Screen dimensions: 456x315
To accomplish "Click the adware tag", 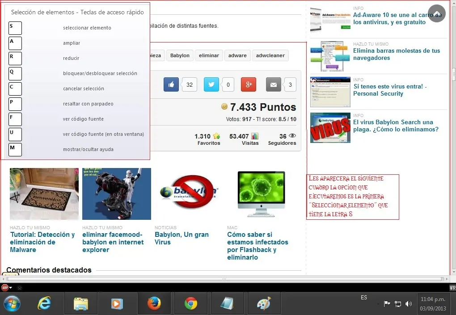I will [x=237, y=55].
